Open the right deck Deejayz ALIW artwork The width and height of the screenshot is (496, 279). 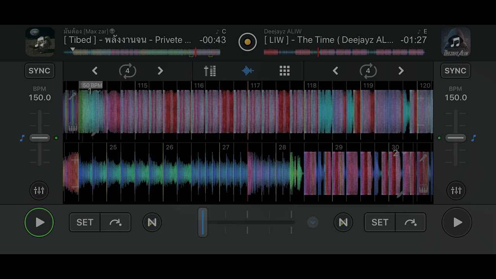click(x=456, y=42)
